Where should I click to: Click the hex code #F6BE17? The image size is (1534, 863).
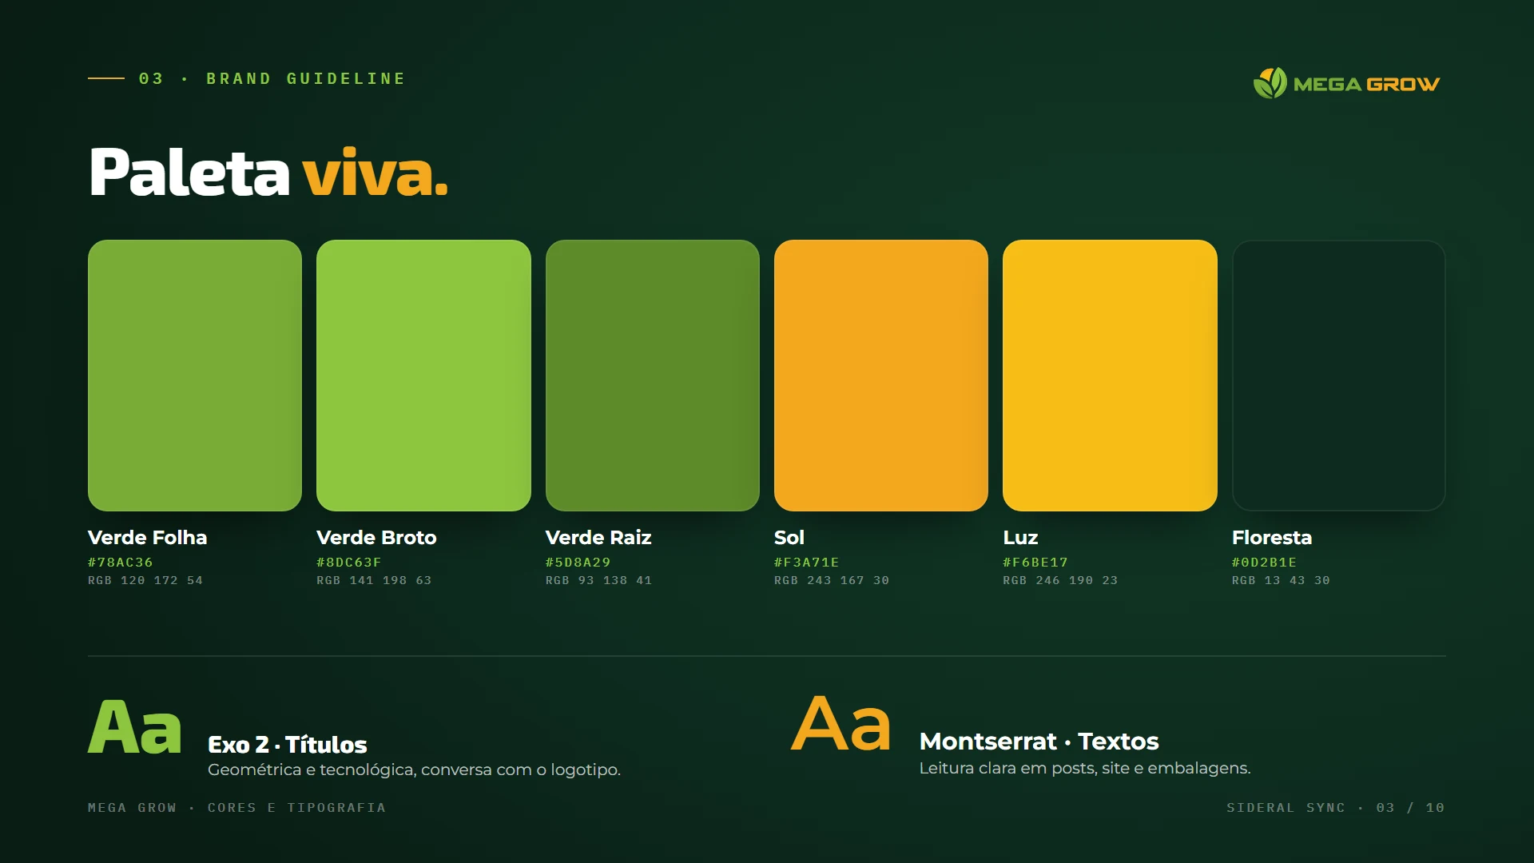[x=1035, y=563]
